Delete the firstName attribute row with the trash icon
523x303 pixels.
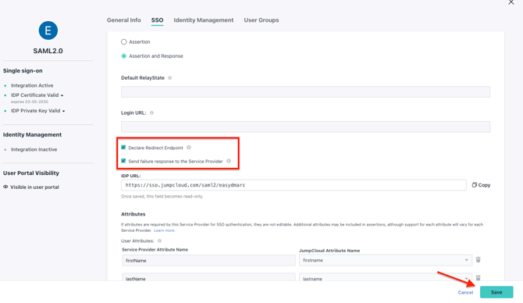click(478, 259)
